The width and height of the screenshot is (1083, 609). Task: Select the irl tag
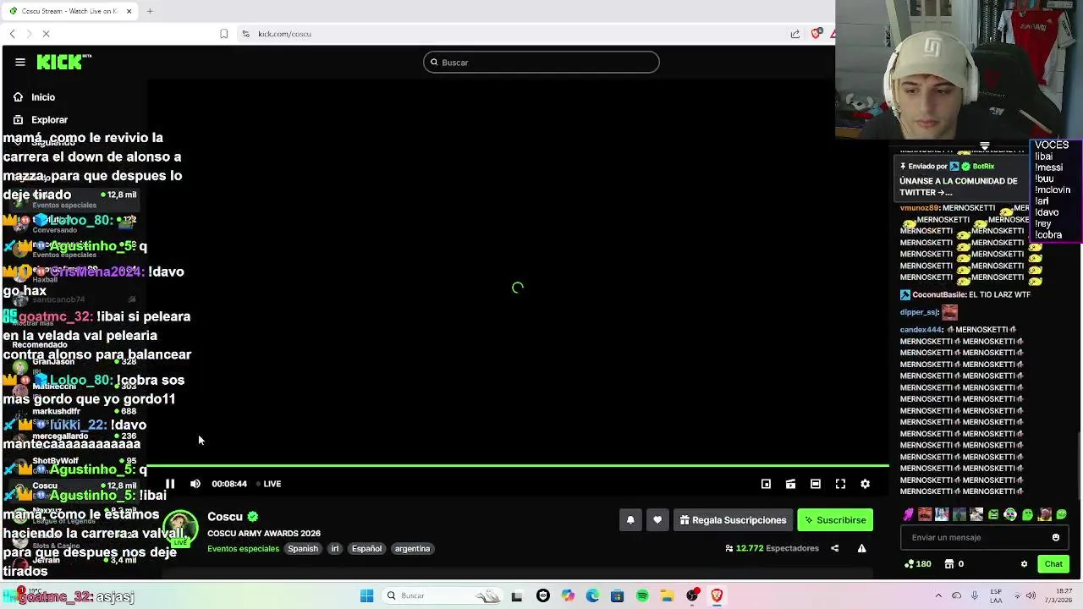point(335,549)
